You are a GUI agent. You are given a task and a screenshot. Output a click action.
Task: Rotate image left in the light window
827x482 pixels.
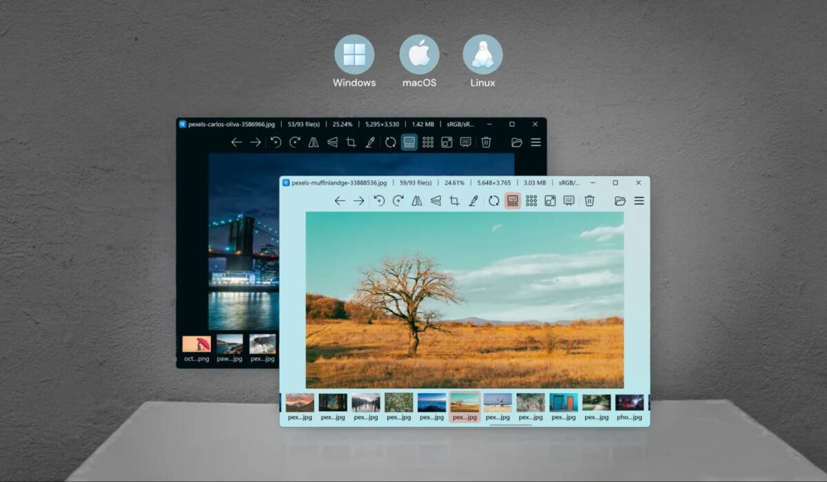[379, 200]
